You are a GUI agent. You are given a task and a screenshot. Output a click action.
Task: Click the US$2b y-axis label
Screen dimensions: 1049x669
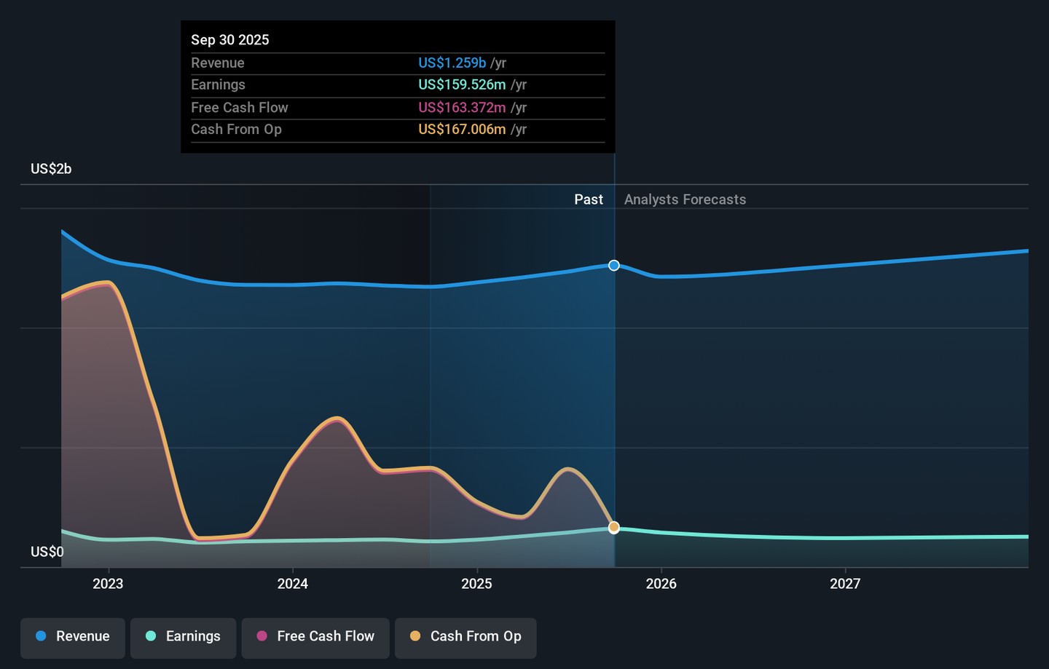point(51,169)
